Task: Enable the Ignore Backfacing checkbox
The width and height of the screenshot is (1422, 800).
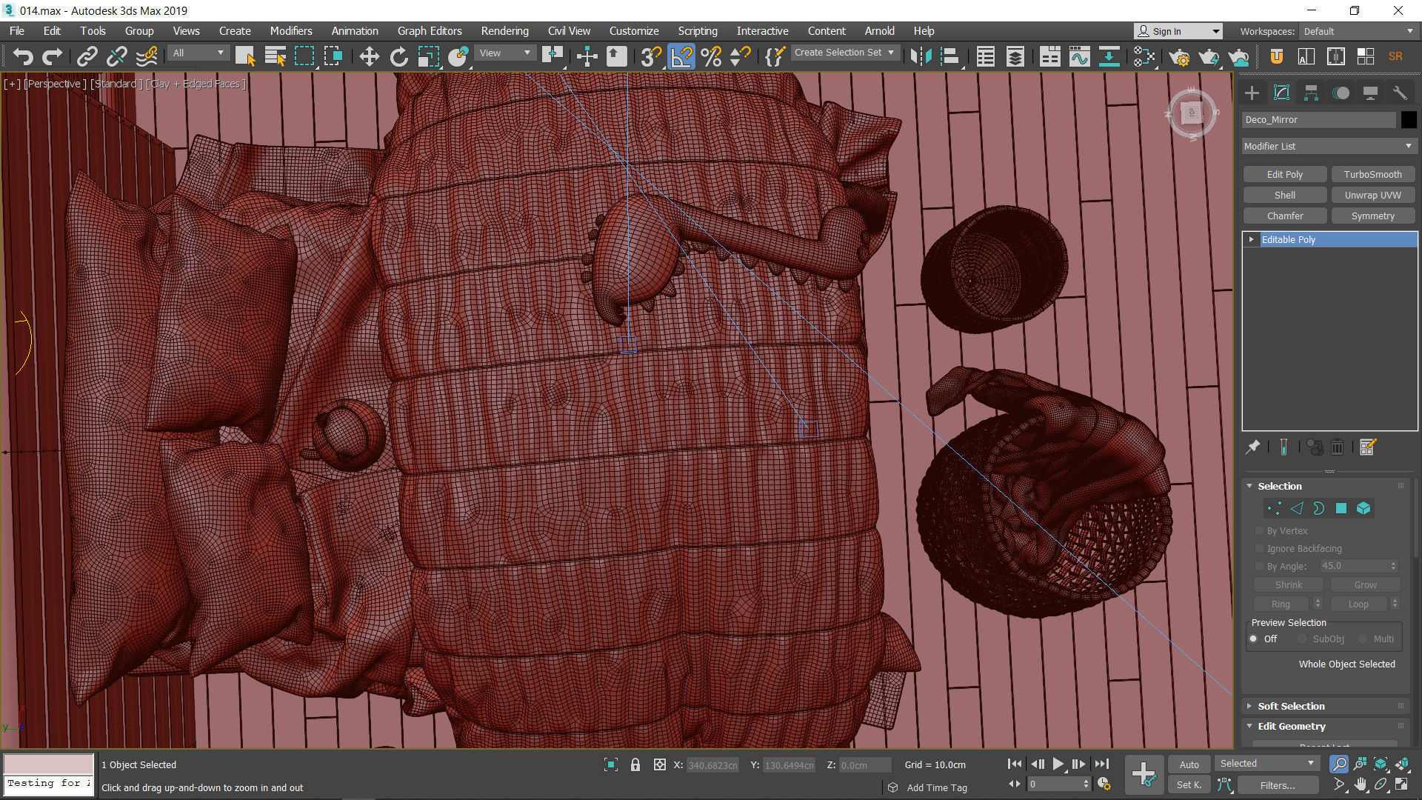Action: pyautogui.click(x=1260, y=548)
